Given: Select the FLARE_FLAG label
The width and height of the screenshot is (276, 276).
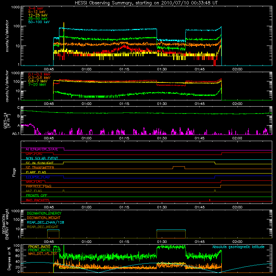Looking at the screenshot, I should 36,172.
